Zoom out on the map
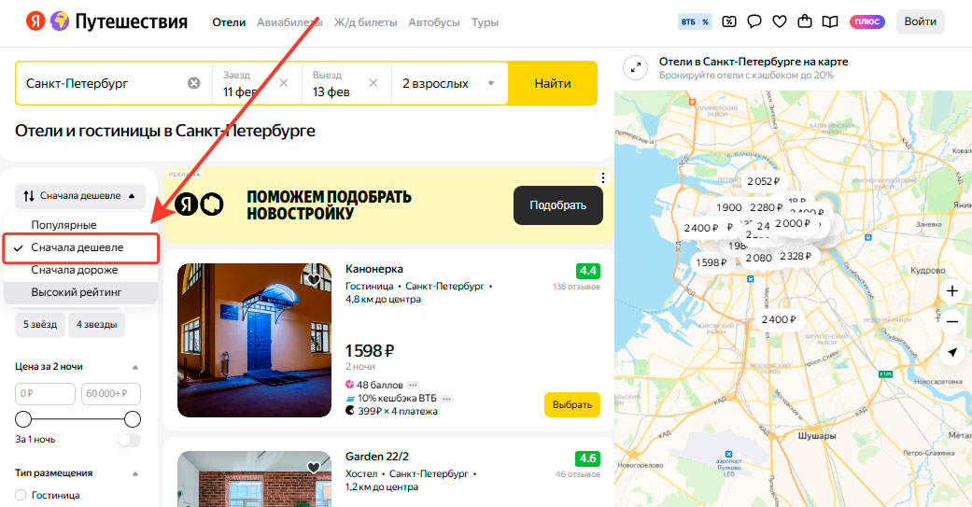The height and width of the screenshot is (507, 972). (x=952, y=321)
